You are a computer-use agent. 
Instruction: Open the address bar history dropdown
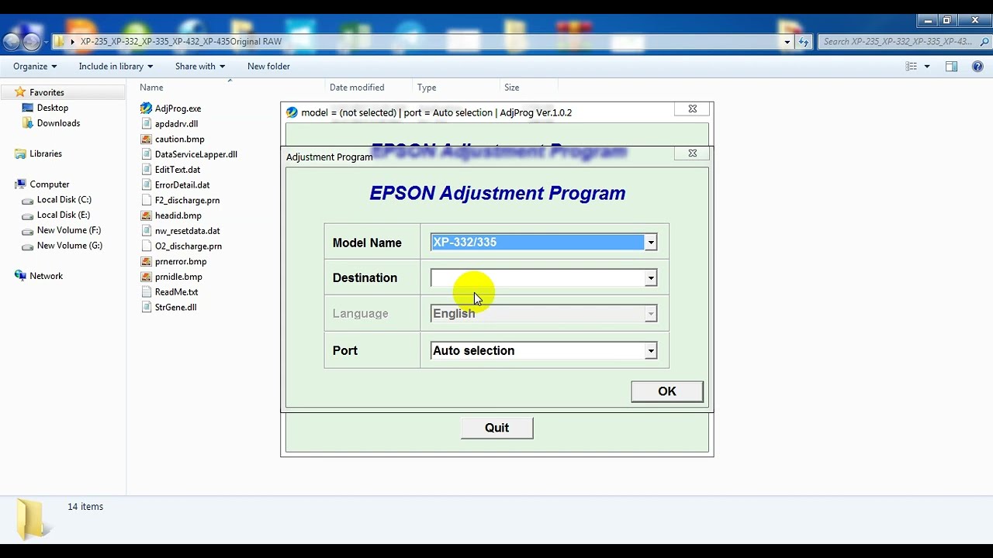[787, 42]
